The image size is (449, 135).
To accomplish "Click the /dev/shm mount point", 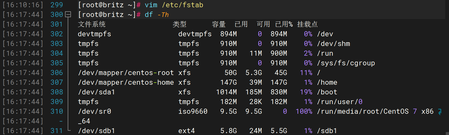I will [333, 44].
